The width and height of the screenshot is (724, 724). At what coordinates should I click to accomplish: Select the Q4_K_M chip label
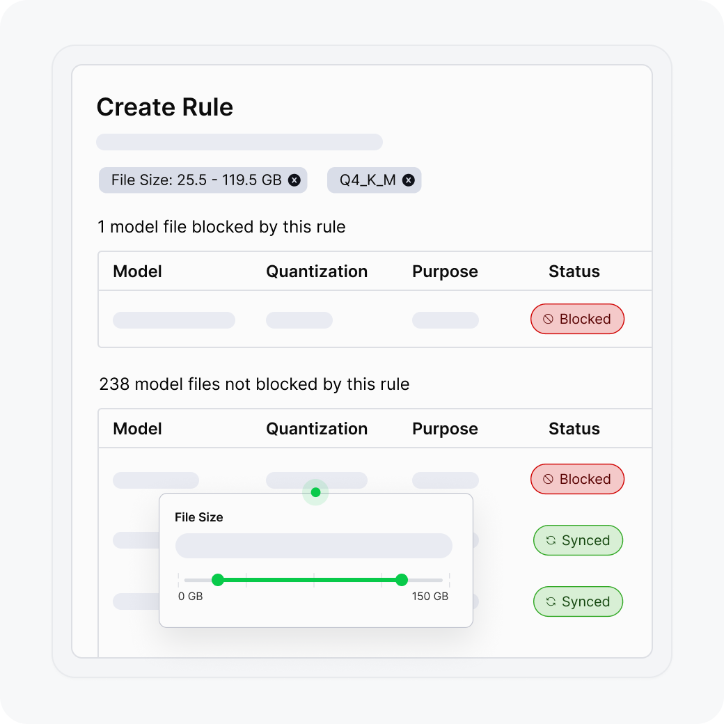click(x=368, y=180)
